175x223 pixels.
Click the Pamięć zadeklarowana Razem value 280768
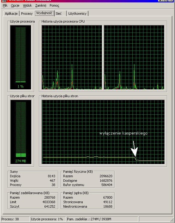point(50,197)
